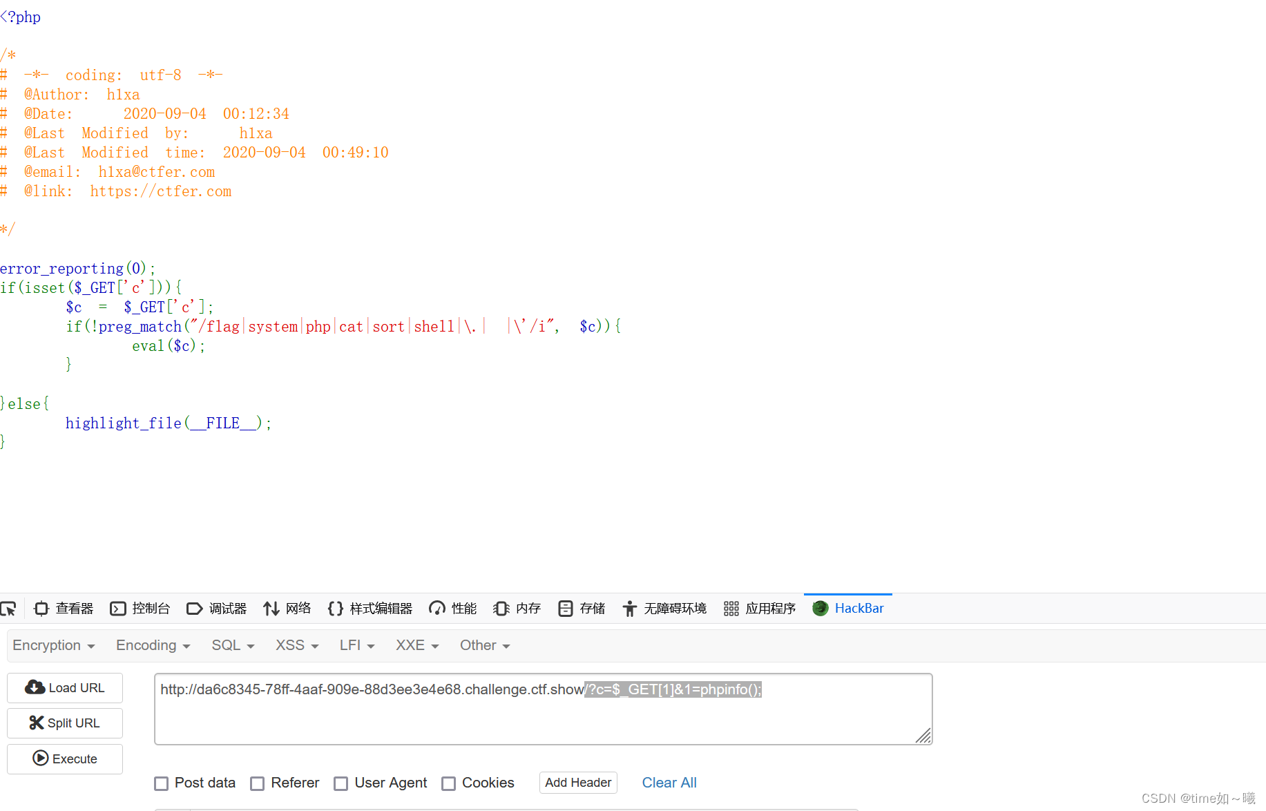Image resolution: width=1266 pixels, height=811 pixels.
Task: Click the scissors icon on Split URL
Action: pyautogui.click(x=37, y=723)
